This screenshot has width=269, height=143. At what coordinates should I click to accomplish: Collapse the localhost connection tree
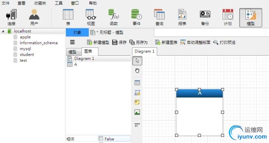[x=3, y=31]
